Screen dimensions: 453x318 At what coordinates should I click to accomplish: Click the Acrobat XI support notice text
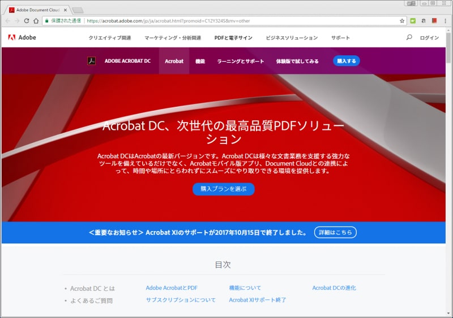coord(198,232)
